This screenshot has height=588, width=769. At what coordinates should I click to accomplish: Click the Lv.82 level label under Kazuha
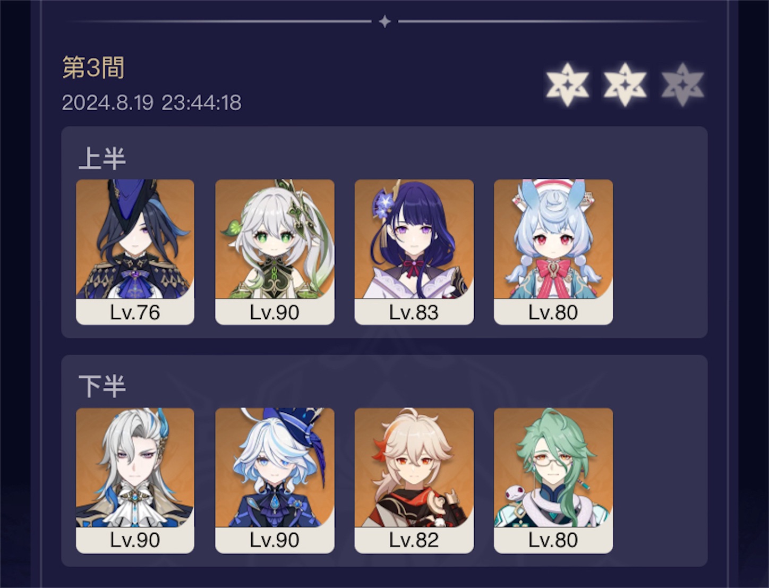pyautogui.click(x=414, y=540)
